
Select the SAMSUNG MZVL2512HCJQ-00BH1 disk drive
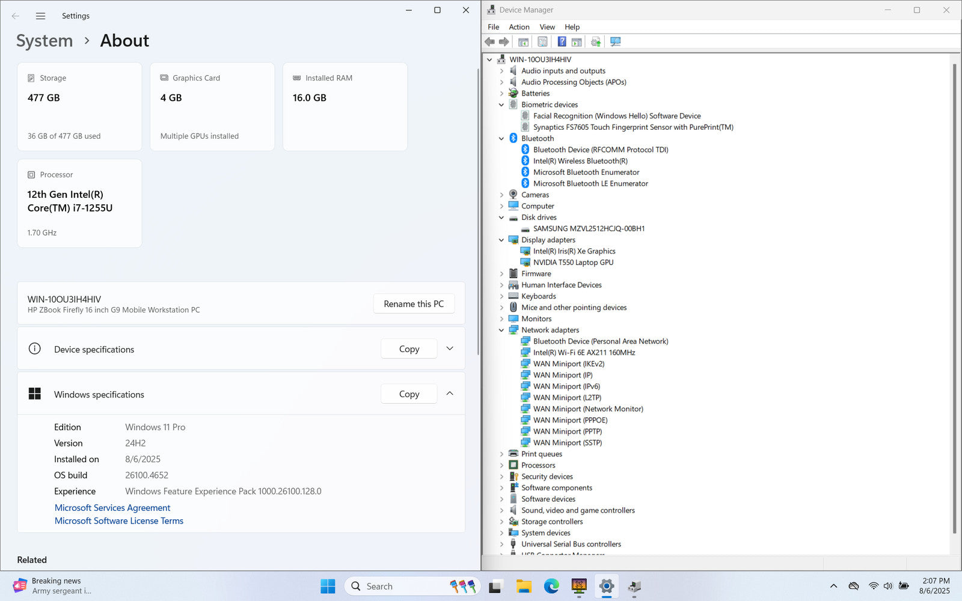(588, 229)
